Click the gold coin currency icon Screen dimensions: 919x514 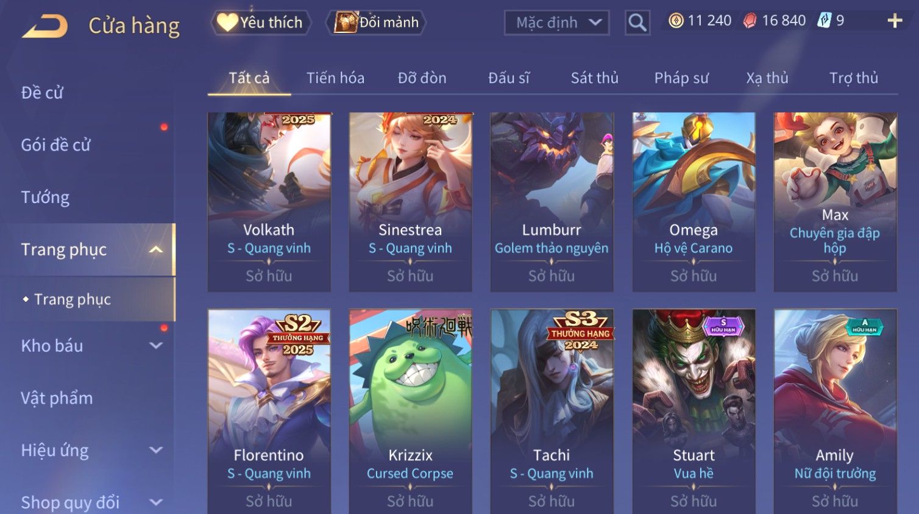click(x=676, y=21)
